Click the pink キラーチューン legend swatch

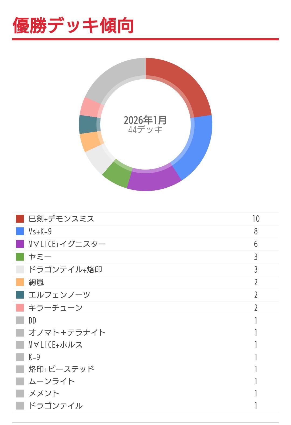click(20, 308)
